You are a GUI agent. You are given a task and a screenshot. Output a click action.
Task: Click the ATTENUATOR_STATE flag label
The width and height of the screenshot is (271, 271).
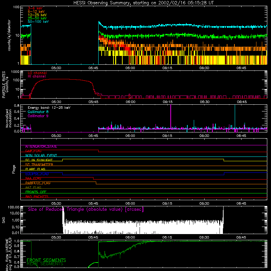(x=41, y=147)
